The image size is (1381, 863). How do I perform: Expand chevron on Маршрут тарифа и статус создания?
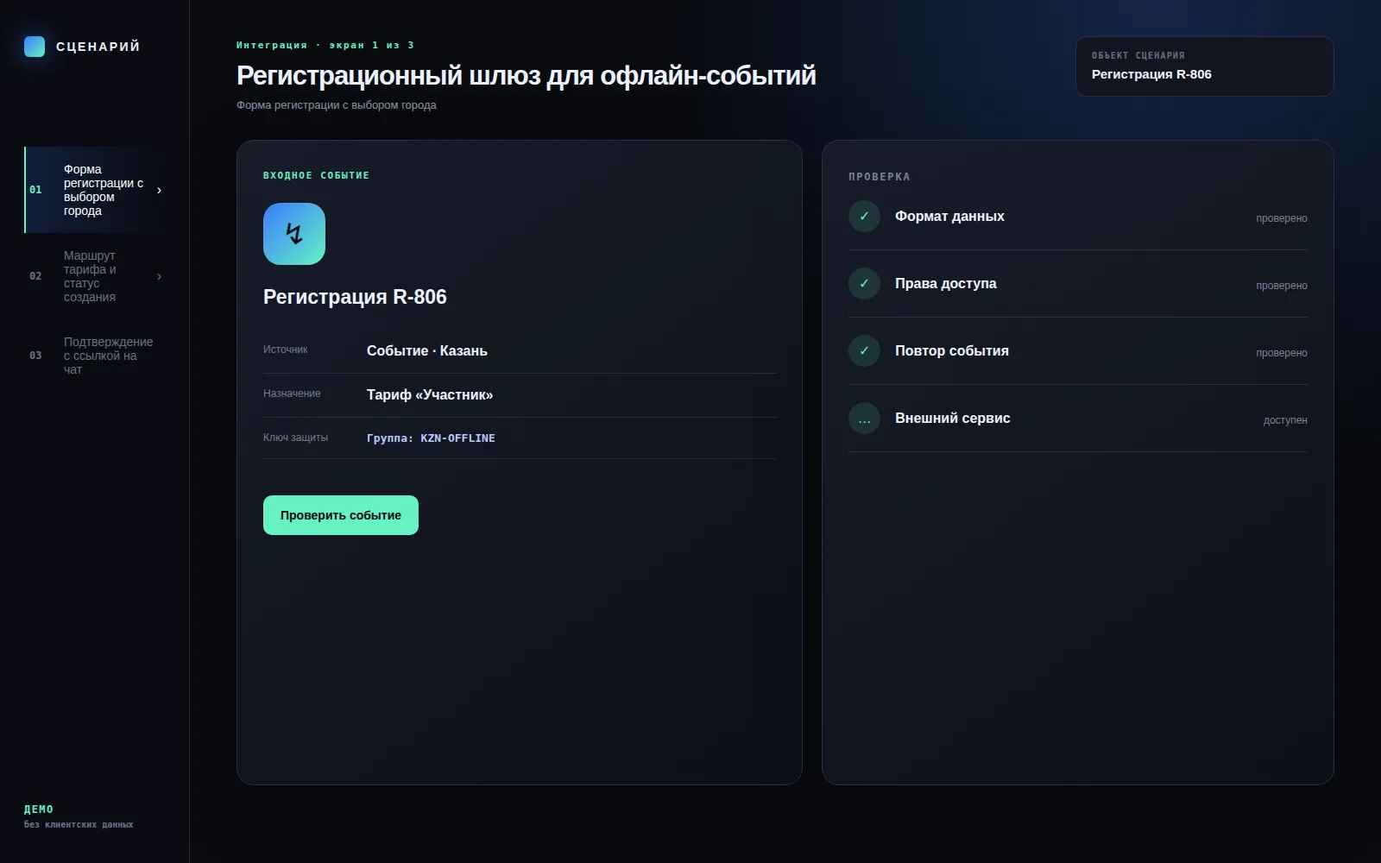[159, 276]
